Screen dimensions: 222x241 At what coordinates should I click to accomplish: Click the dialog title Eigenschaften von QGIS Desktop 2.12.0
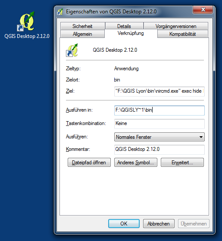111,12
